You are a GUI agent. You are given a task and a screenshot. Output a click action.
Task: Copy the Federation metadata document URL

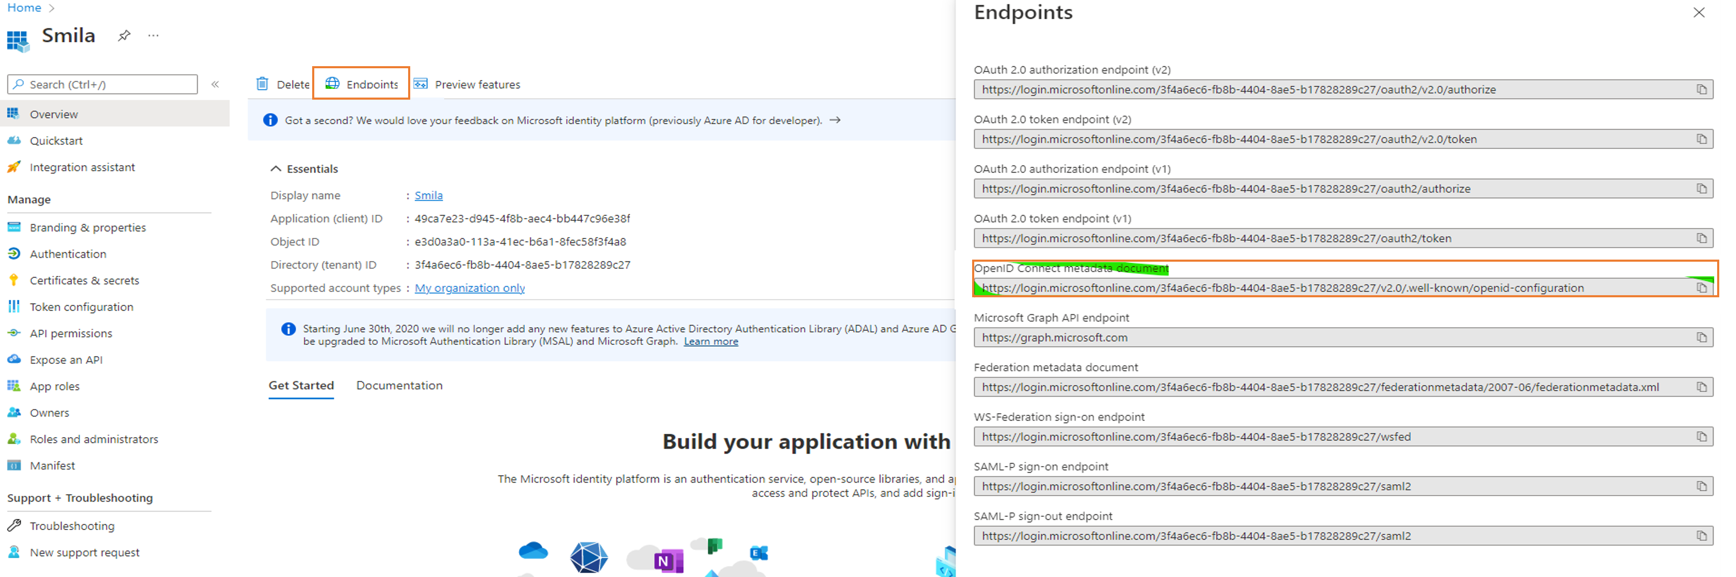click(1702, 387)
